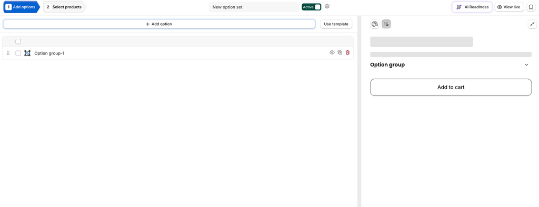The image size is (539, 207).
Task: Open Use template
Action: (x=336, y=24)
